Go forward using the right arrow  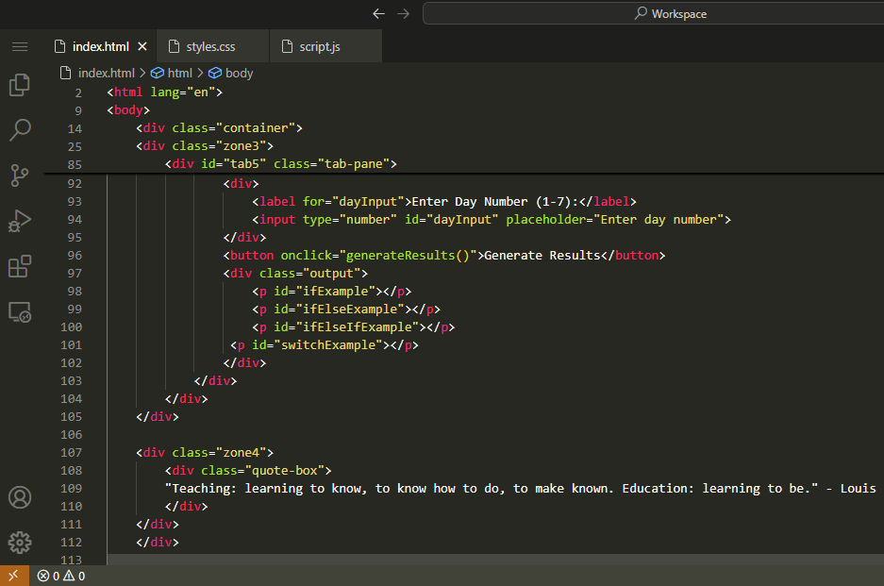(x=404, y=14)
